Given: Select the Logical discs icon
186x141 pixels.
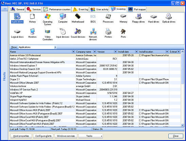Looking at the screenshot, I should click(17, 33).
